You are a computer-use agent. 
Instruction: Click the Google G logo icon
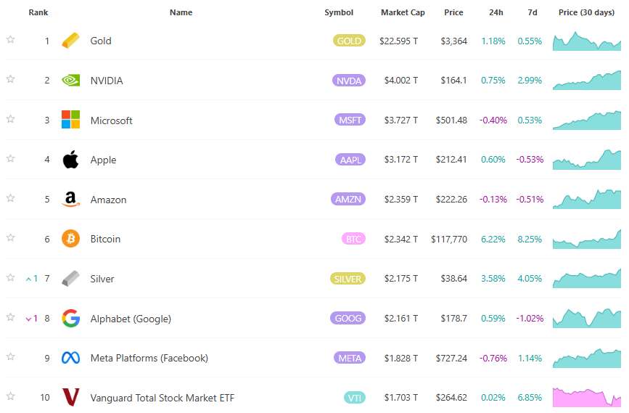pyautogui.click(x=70, y=319)
